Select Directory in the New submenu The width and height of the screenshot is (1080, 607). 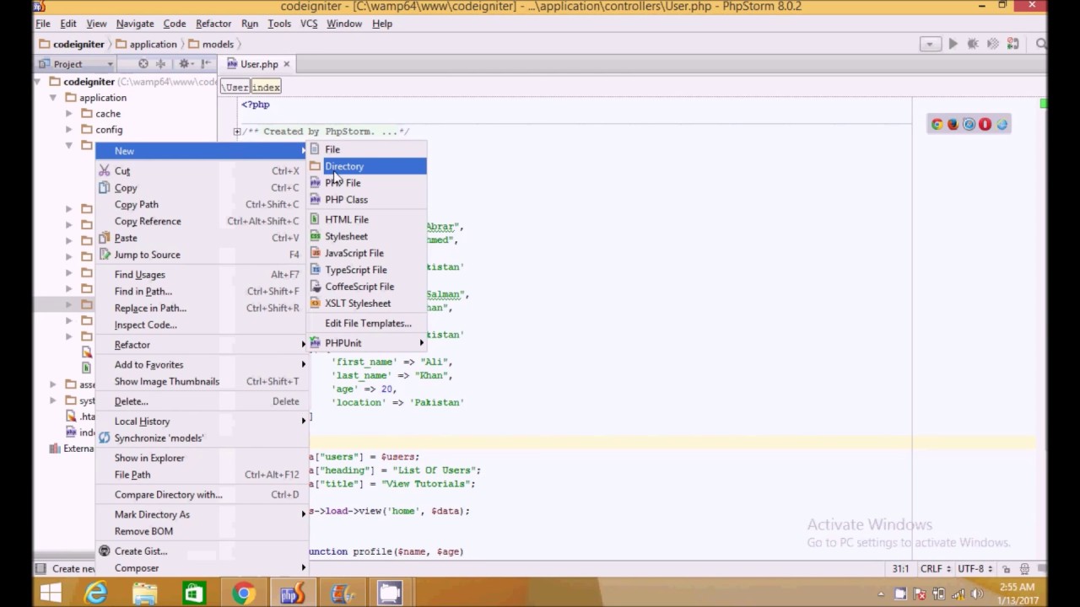[x=367, y=166]
